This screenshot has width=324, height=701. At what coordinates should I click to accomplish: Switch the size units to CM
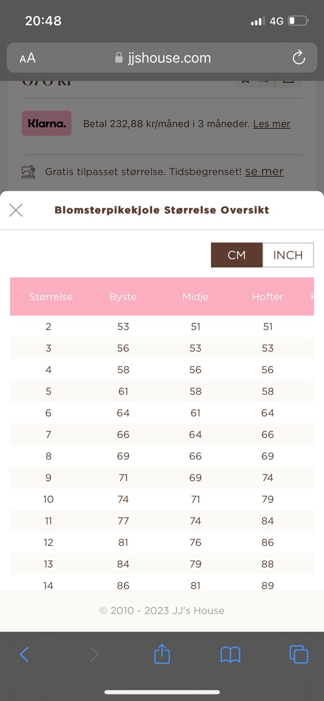[x=237, y=255]
